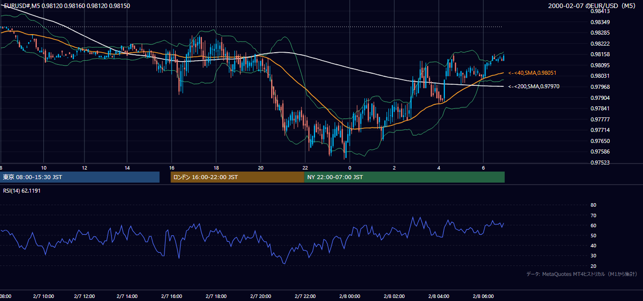The width and height of the screenshot is (643, 301).
Task: Click price axis value 0.97841
Action: tap(600, 108)
